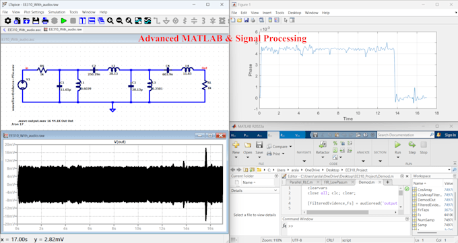This screenshot has height=243, width=458.
Task: Click MATLAB comment percent icon
Action: click(x=335, y=143)
